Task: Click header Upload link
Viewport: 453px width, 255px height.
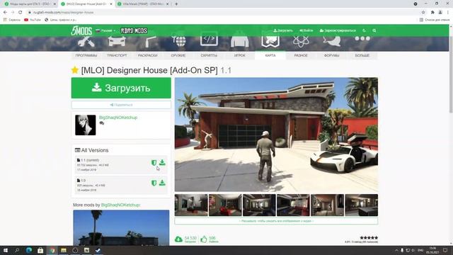Action: [283, 30]
